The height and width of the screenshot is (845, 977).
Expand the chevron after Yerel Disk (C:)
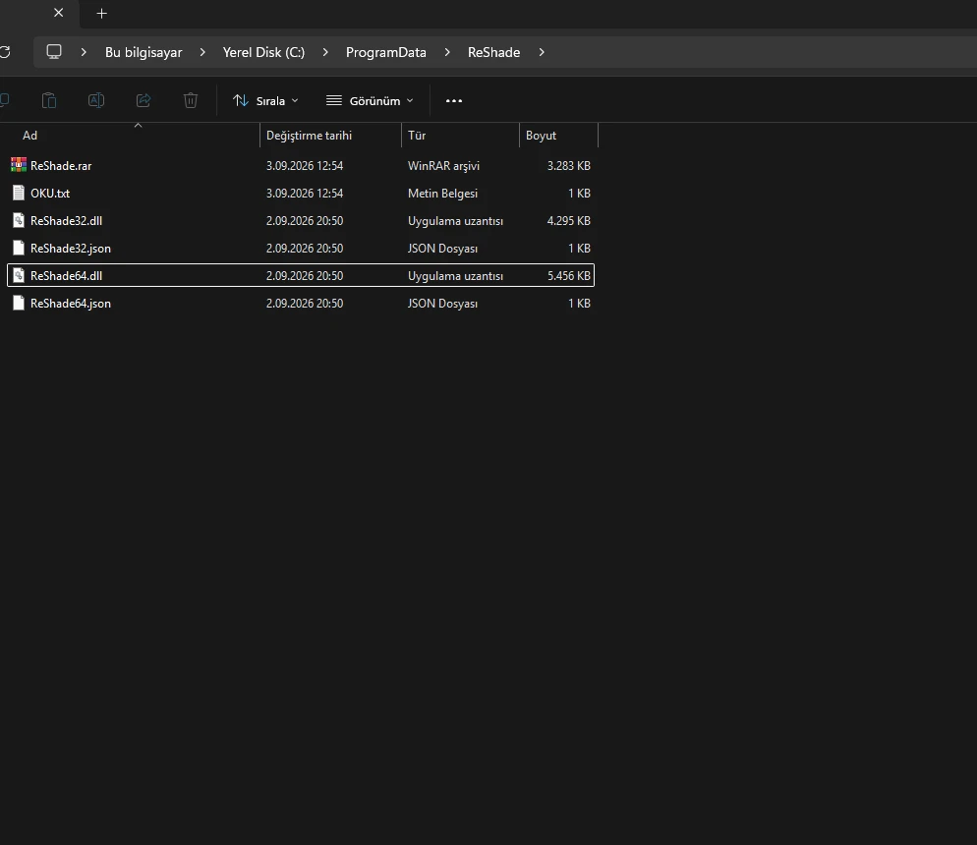point(325,52)
